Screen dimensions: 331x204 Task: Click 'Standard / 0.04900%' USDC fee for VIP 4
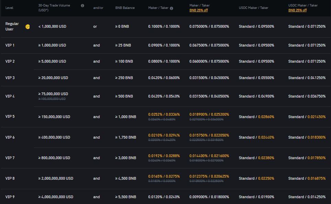coord(256,96)
